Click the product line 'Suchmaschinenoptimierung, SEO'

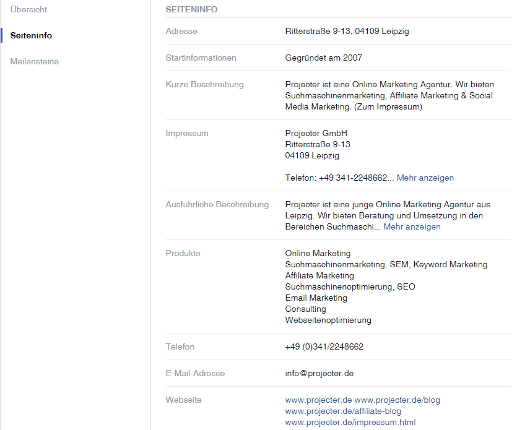pyautogui.click(x=350, y=287)
